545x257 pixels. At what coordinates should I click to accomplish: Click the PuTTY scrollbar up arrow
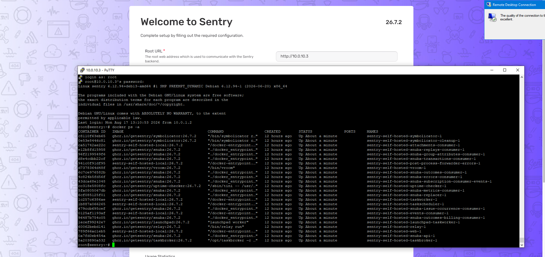point(522,77)
